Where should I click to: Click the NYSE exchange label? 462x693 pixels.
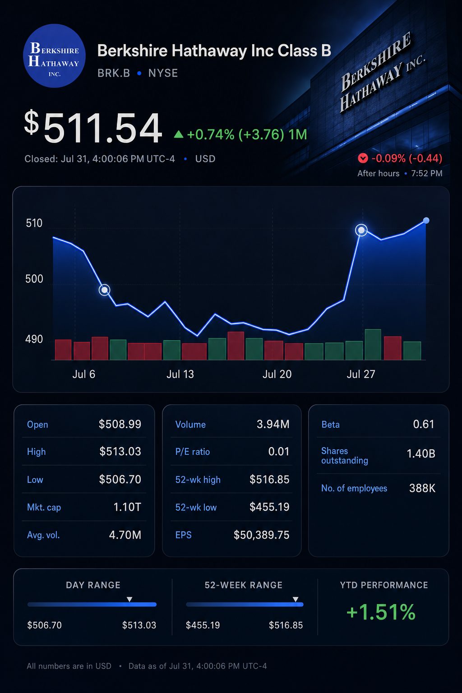(x=163, y=73)
